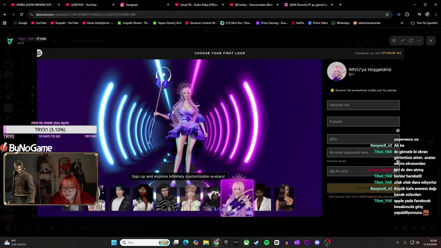Open Steam from the taskbar
The height and width of the screenshot is (248, 441).
(256, 242)
